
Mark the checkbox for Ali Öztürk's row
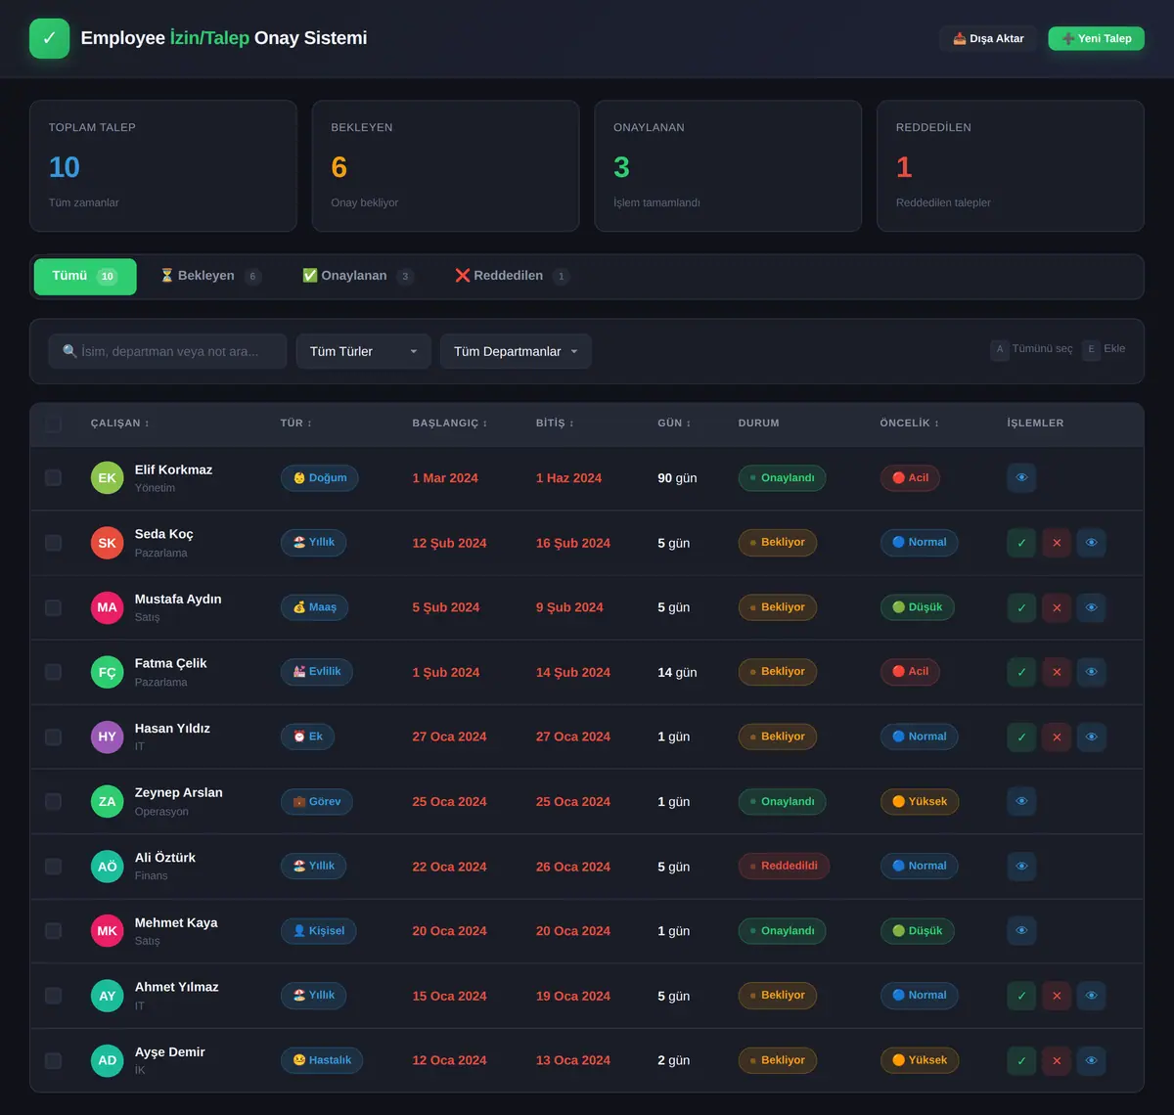coord(53,866)
